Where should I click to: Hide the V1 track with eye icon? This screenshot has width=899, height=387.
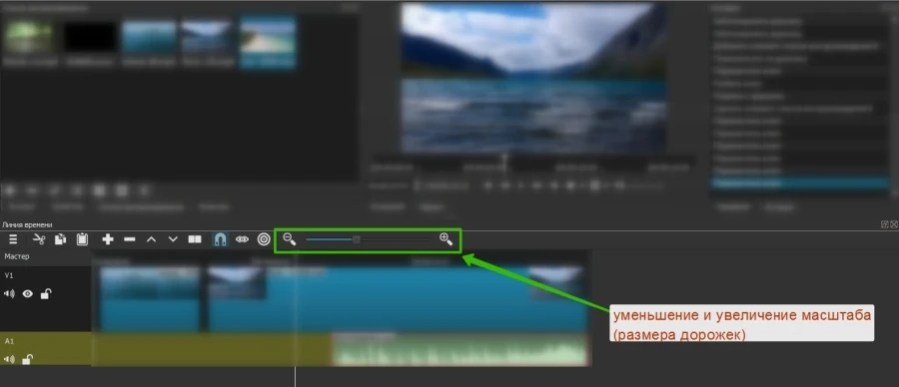pos(28,293)
